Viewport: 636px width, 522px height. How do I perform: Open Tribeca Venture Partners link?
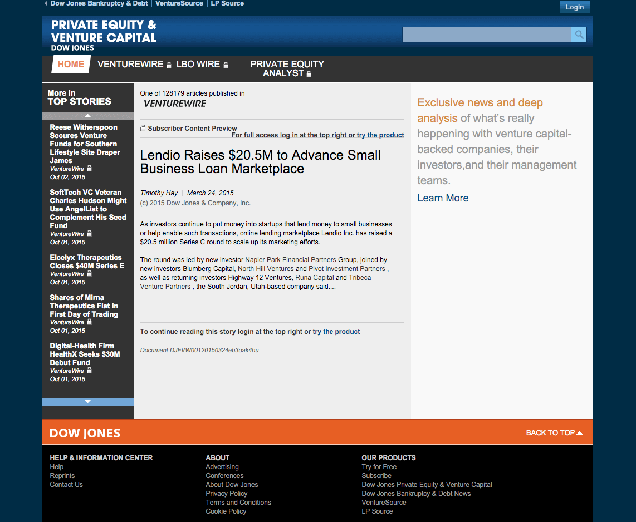coord(256,282)
